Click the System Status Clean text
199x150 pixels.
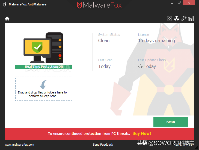tap(104, 41)
